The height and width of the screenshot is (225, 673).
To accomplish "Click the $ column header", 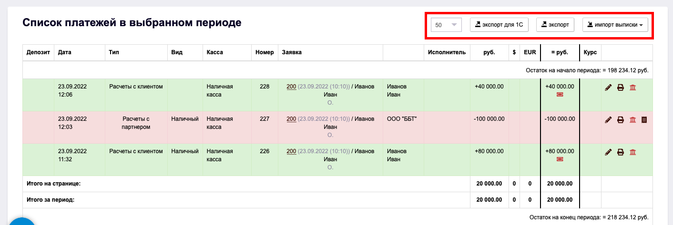I will coord(514,53).
